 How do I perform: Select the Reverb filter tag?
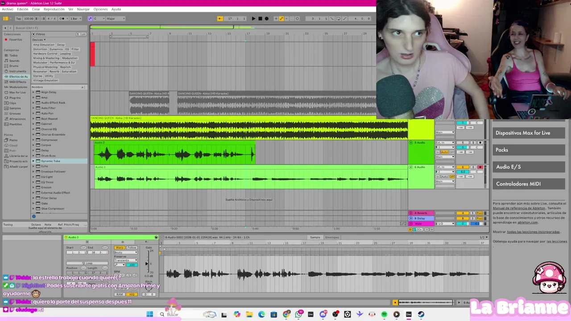click(54, 71)
